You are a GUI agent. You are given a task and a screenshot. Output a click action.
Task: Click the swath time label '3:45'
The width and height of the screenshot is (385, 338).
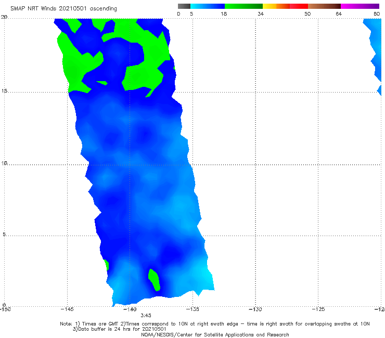click(146, 316)
